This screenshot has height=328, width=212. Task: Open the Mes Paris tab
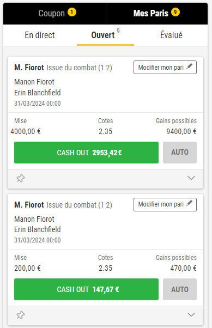coord(157,14)
